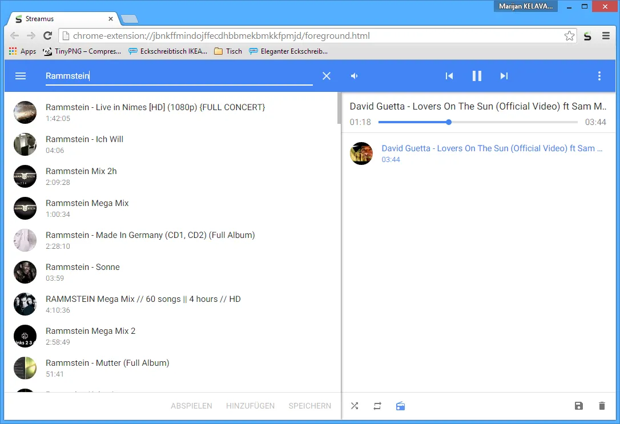The height and width of the screenshot is (424, 620).
Task: Click David Guetta stream item thumbnail
Action: click(361, 154)
